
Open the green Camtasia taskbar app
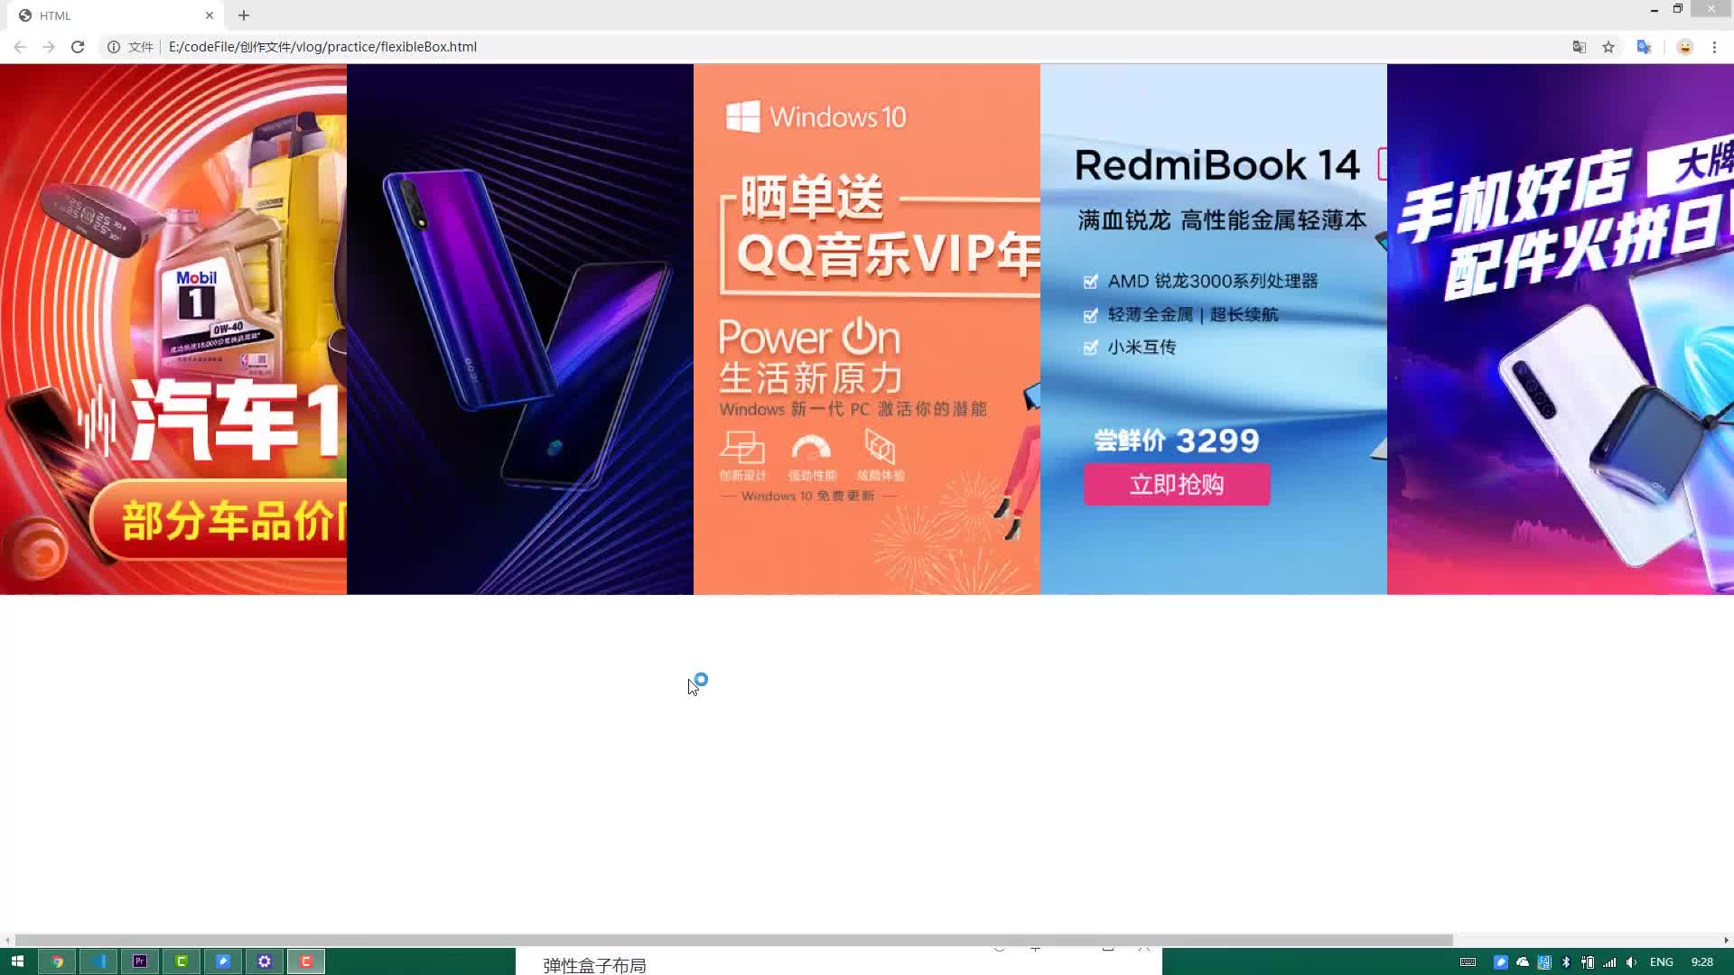(x=182, y=961)
